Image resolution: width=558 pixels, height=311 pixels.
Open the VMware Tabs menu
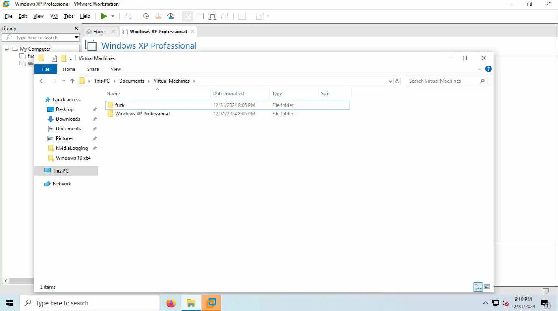(x=69, y=16)
